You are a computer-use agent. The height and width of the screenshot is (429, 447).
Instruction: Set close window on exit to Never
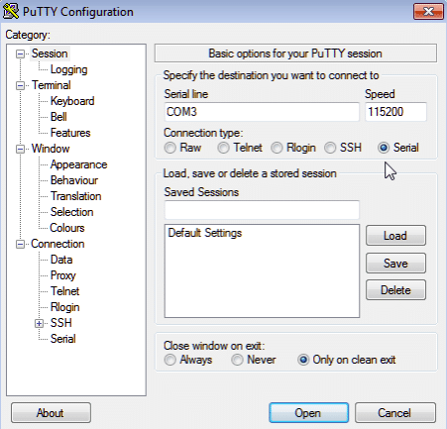tap(237, 360)
